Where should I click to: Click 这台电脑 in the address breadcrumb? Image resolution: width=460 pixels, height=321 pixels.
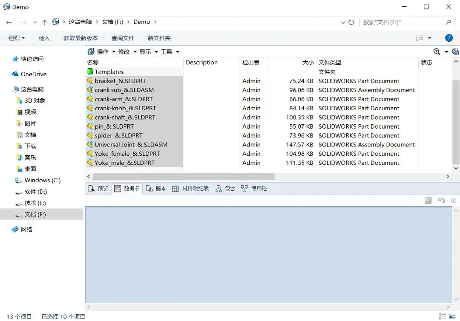(x=80, y=22)
